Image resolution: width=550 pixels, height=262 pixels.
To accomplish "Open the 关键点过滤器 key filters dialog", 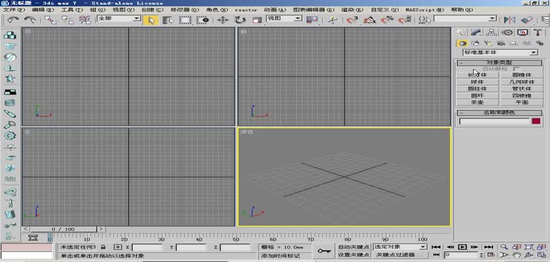I will pos(400,255).
